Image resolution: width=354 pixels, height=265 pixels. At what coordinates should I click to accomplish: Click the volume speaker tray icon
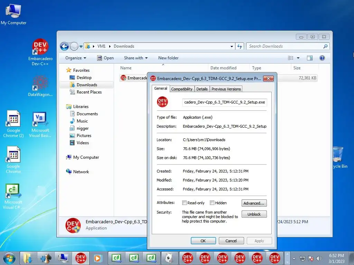pyautogui.click(x=319, y=258)
